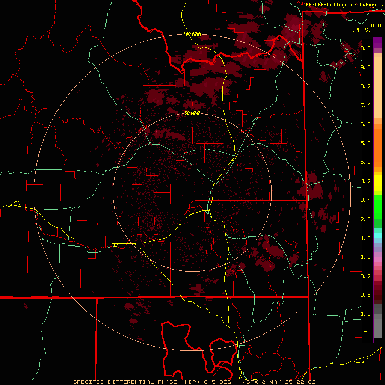385x385 pixels.
Task: Click the KSFX 8 MAY 25 22:02 timestamp
Action: tap(279, 382)
